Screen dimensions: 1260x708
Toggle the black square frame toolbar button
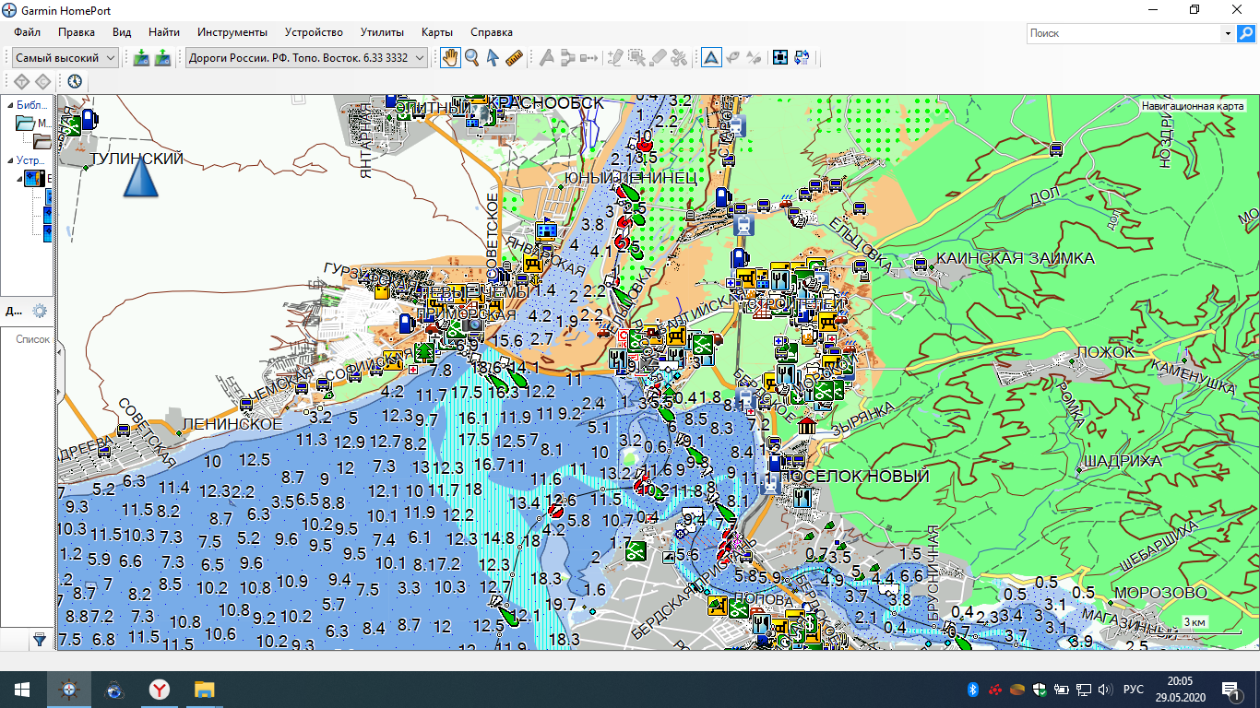[x=780, y=57]
